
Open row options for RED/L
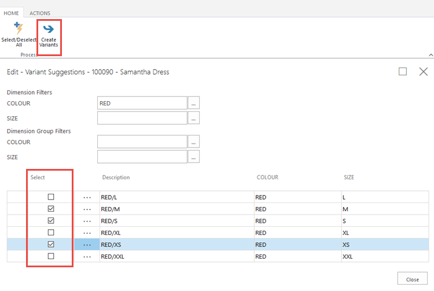(87, 197)
